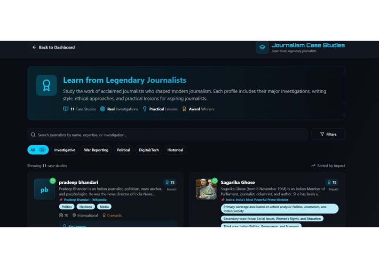Click the funnel icon in Filters button
The height and width of the screenshot is (268, 379).
(x=322, y=134)
